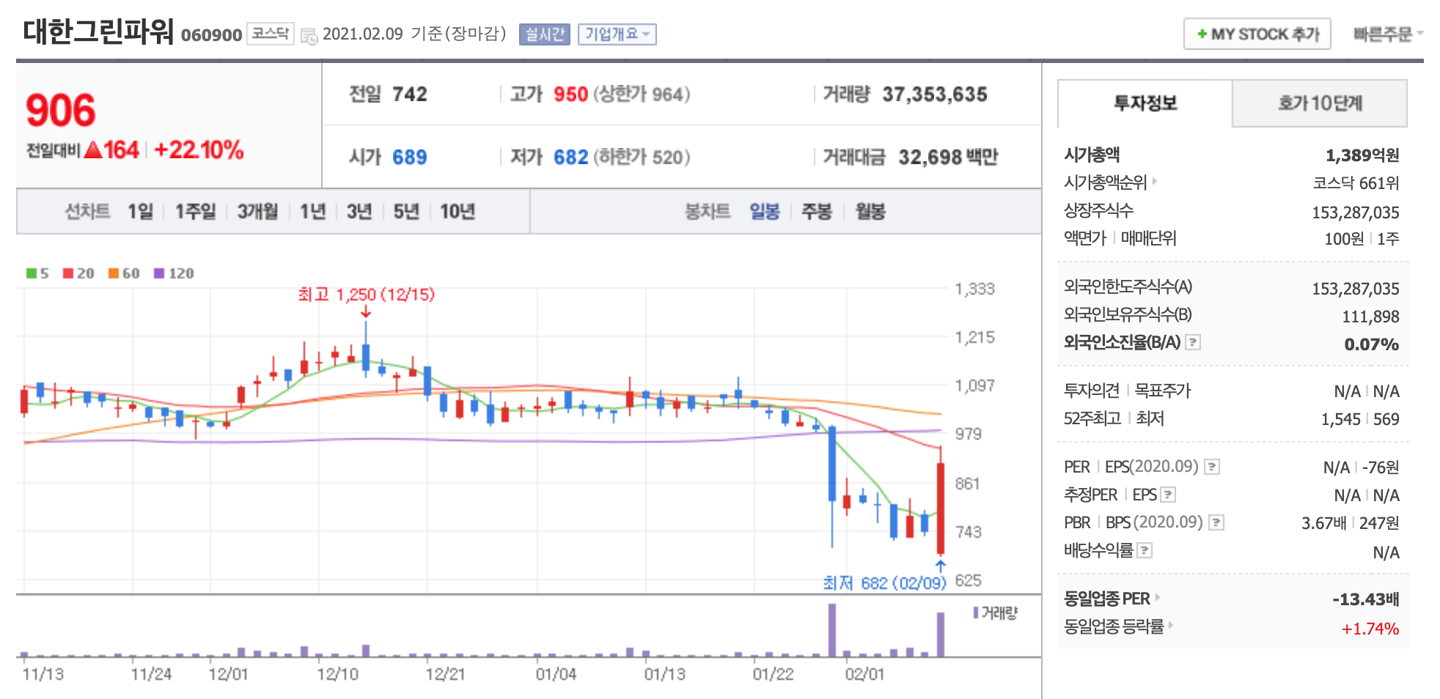Select the 1년 line chart period
Screen dimensions: 1440x699
[312, 212]
